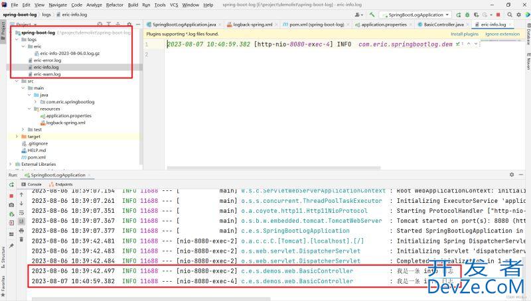Click the editor horizontal scrollbar
Viewport: 531px width, 301px height.
coord(273,168)
